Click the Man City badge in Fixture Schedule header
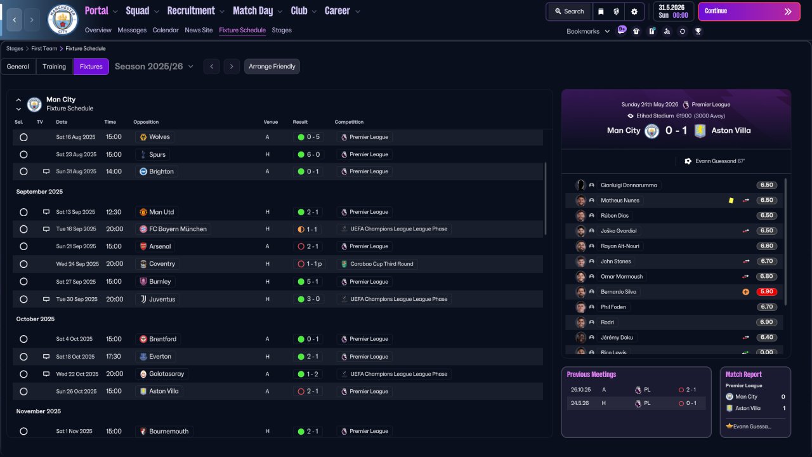The height and width of the screenshot is (457, 812). (34, 104)
